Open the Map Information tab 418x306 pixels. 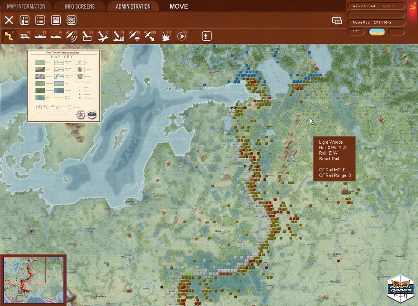26,7
